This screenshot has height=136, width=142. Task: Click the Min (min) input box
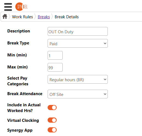click(x=55, y=55)
